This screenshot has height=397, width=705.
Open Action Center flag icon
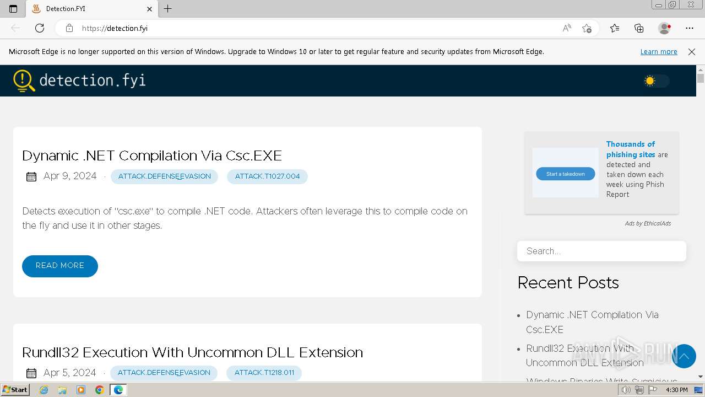653,390
